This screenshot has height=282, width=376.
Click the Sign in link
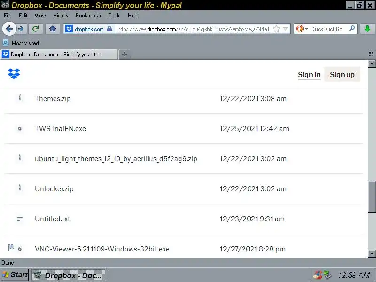[309, 75]
